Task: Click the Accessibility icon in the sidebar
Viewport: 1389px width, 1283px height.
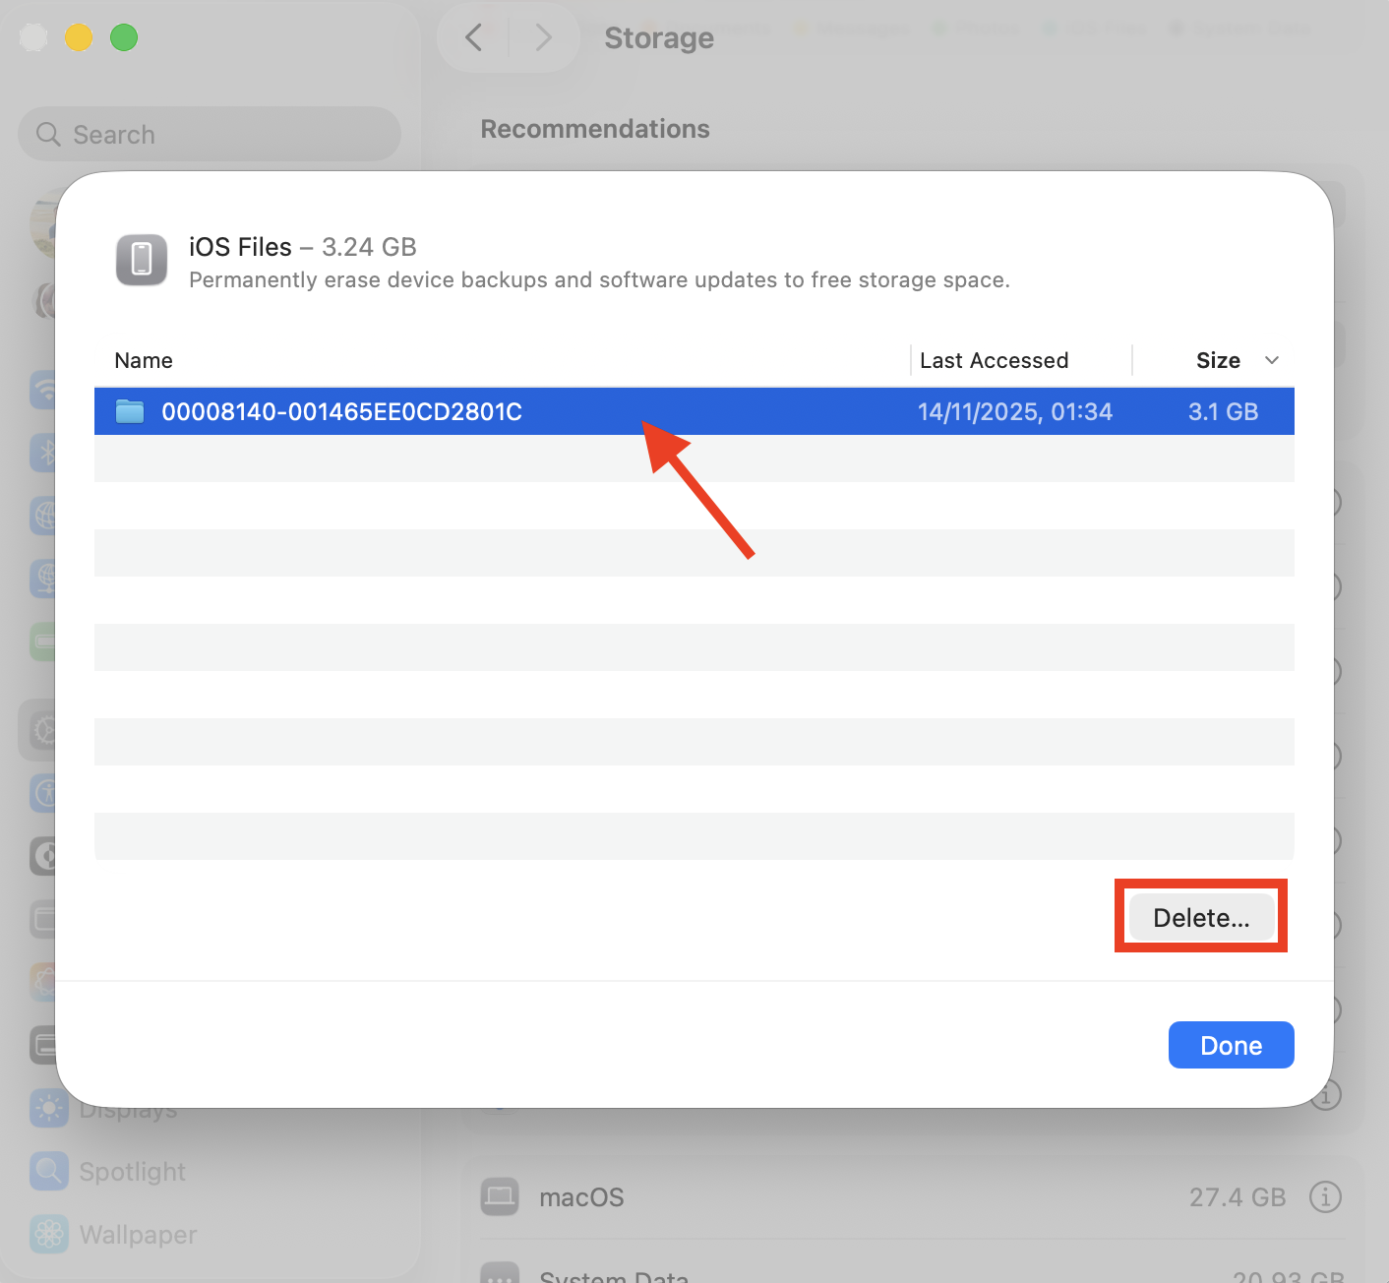Action: click(x=46, y=793)
